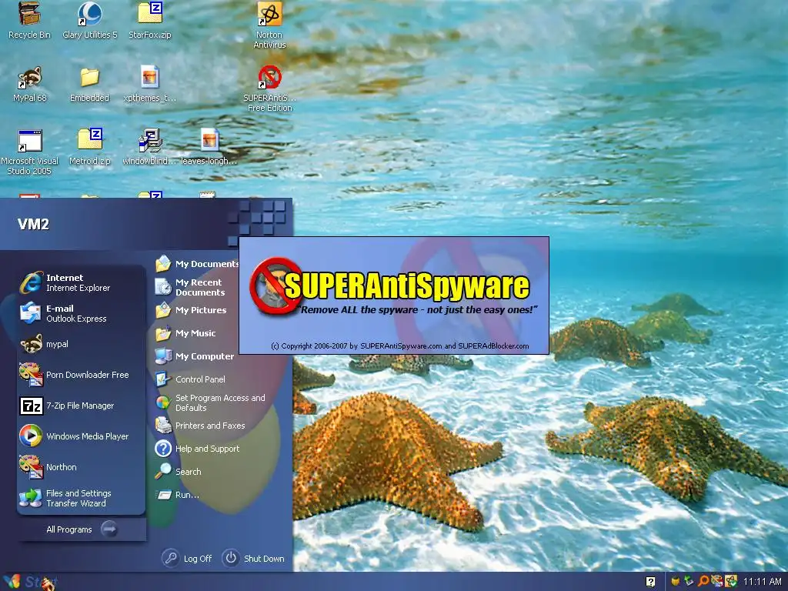Select the xpthemes_t... file on desktop
Image resolution: width=788 pixels, height=591 pixels.
point(150,84)
